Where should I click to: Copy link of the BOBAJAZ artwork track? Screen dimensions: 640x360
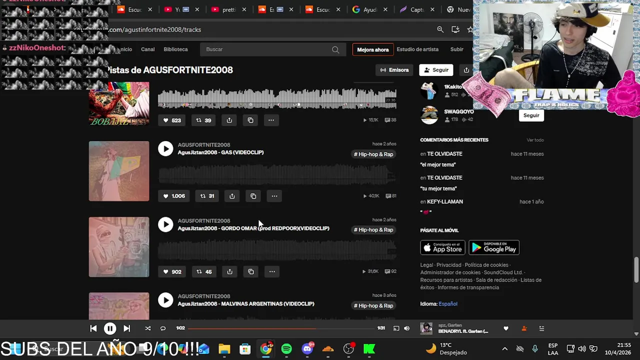pos(250,120)
